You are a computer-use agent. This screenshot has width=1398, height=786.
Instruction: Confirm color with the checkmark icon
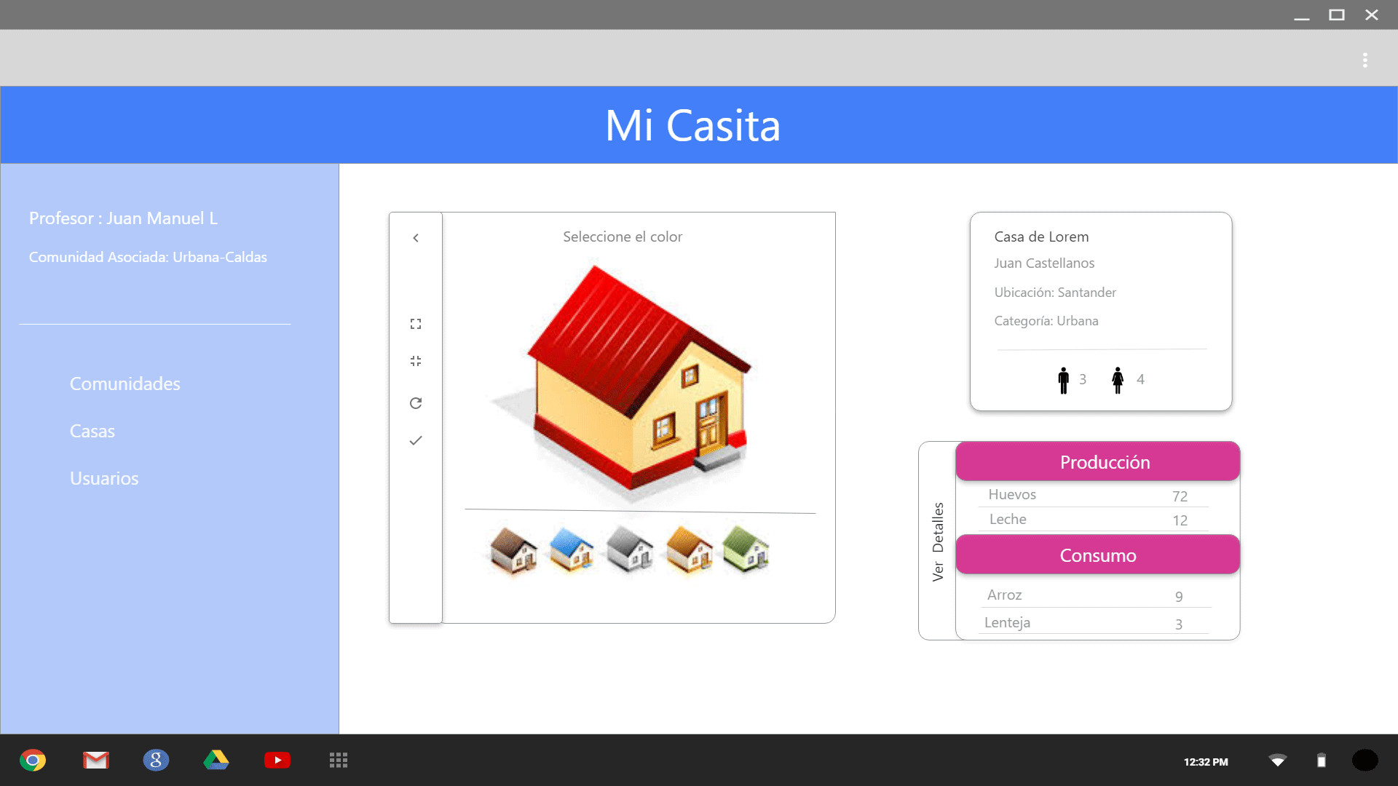click(416, 440)
